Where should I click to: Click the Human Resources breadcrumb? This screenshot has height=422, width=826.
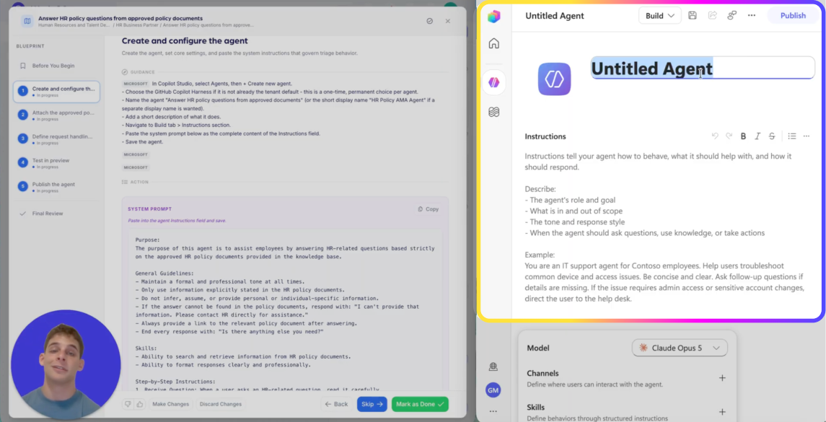coord(74,25)
